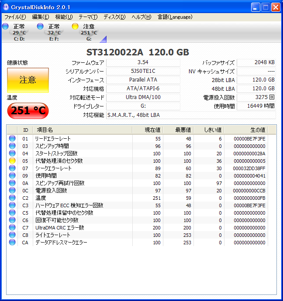Screen dimensions: 283x301
Task: Click the UltraDMA CRC エラー数 attribute name
Action: coord(60,228)
